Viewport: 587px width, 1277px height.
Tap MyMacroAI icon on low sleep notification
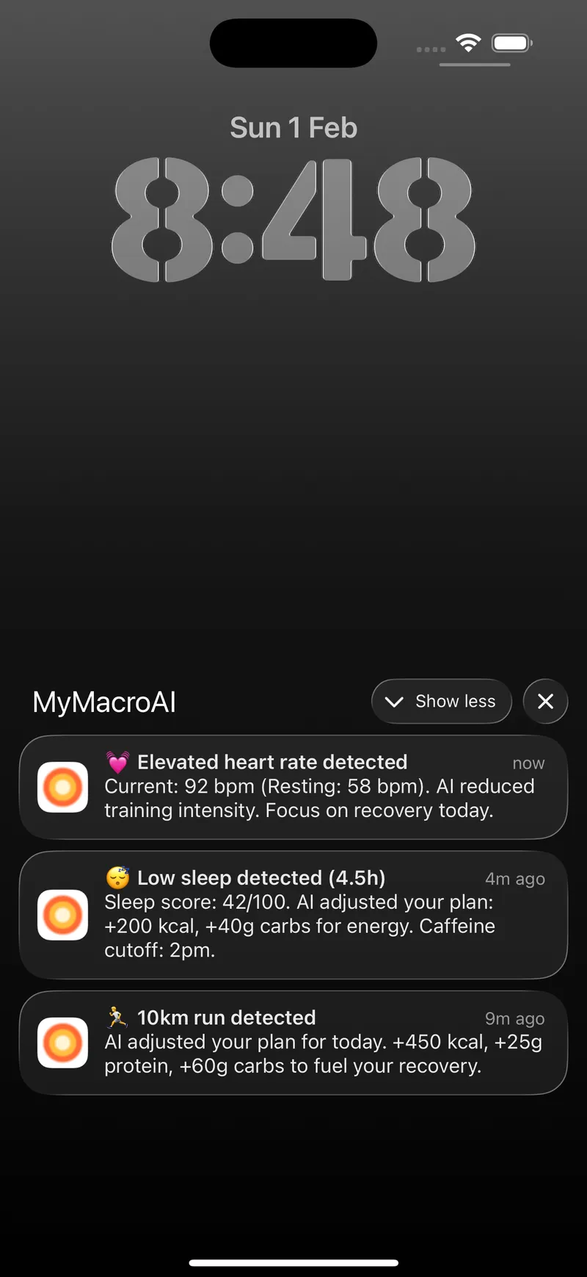[63, 915]
